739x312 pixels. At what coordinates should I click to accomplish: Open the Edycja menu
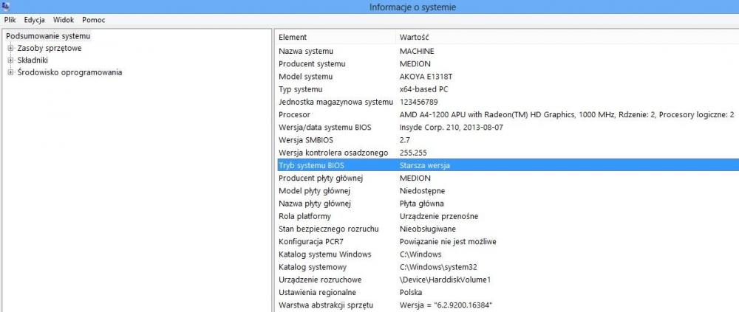tap(34, 20)
